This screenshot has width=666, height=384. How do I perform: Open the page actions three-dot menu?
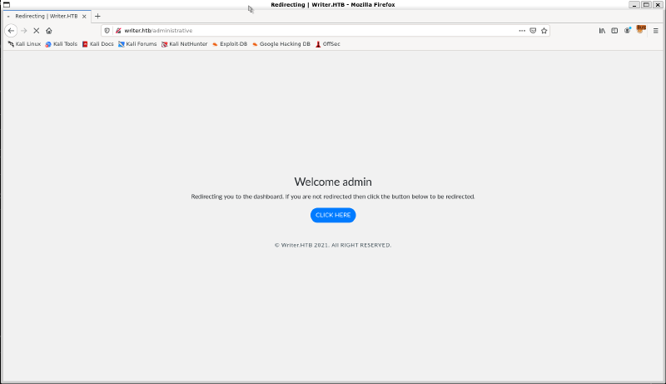[522, 30]
